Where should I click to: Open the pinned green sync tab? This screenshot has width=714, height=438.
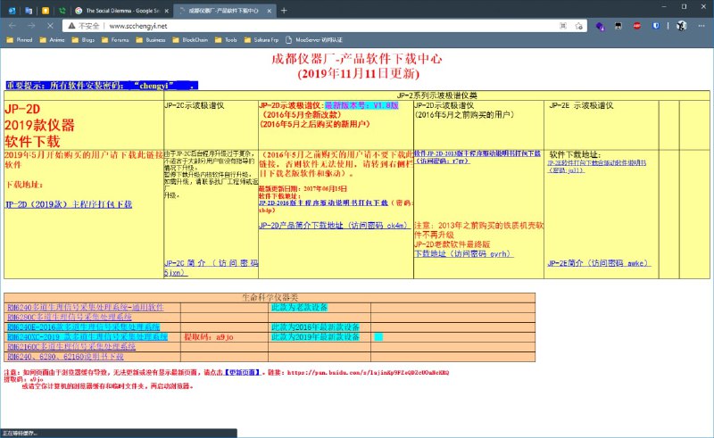(62, 11)
